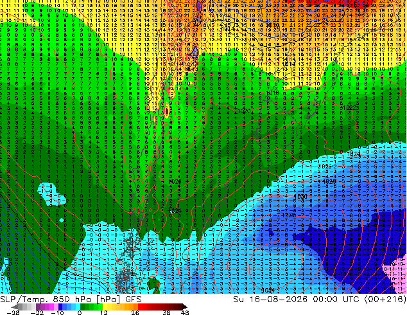Image resolution: width=407 pixels, height=315 pixels.
Task: Click the 1032 isobar label
Action: [289, 215]
